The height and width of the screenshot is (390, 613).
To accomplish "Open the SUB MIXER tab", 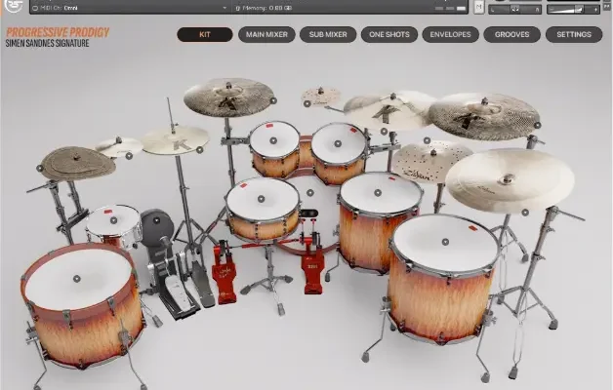I will point(327,34).
